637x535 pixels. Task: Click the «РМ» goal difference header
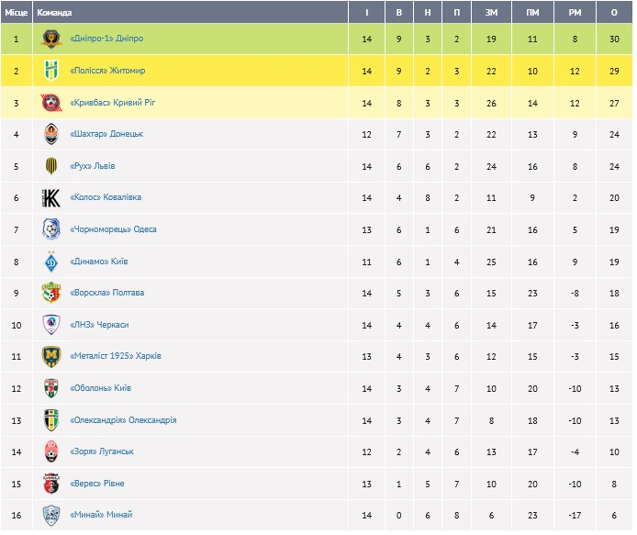pos(575,13)
